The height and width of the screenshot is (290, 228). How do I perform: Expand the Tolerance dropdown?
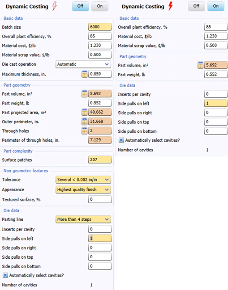pyautogui.click(x=83, y=180)
